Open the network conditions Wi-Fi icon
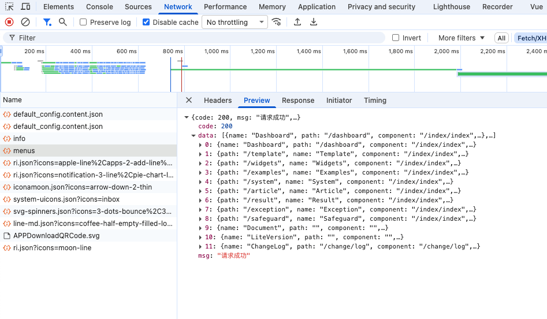The width and height of the screenshot is (547, 319). [x=277, y=22]
